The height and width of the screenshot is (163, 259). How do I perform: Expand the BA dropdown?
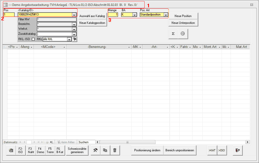[x=134, y=15]
